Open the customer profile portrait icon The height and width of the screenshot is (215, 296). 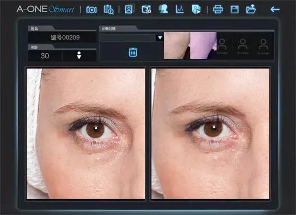tap(129, 9)
